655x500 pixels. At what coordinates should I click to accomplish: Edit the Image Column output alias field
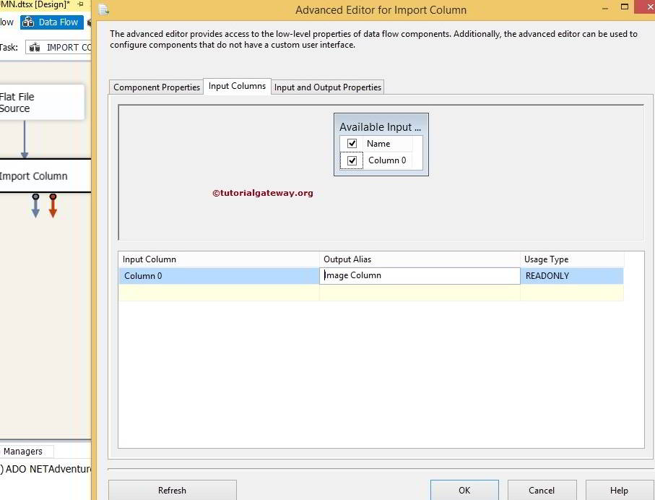[x=419, y=276]
